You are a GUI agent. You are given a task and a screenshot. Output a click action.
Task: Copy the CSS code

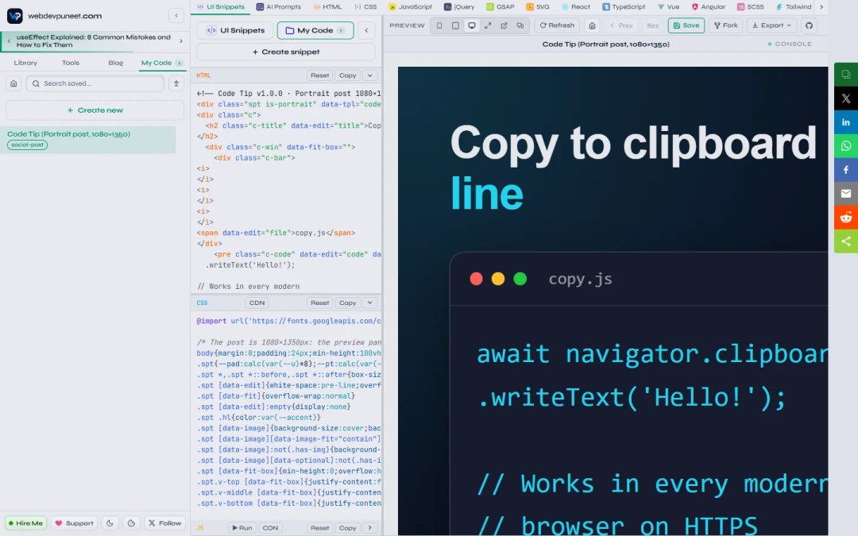[x=347, y=303]
